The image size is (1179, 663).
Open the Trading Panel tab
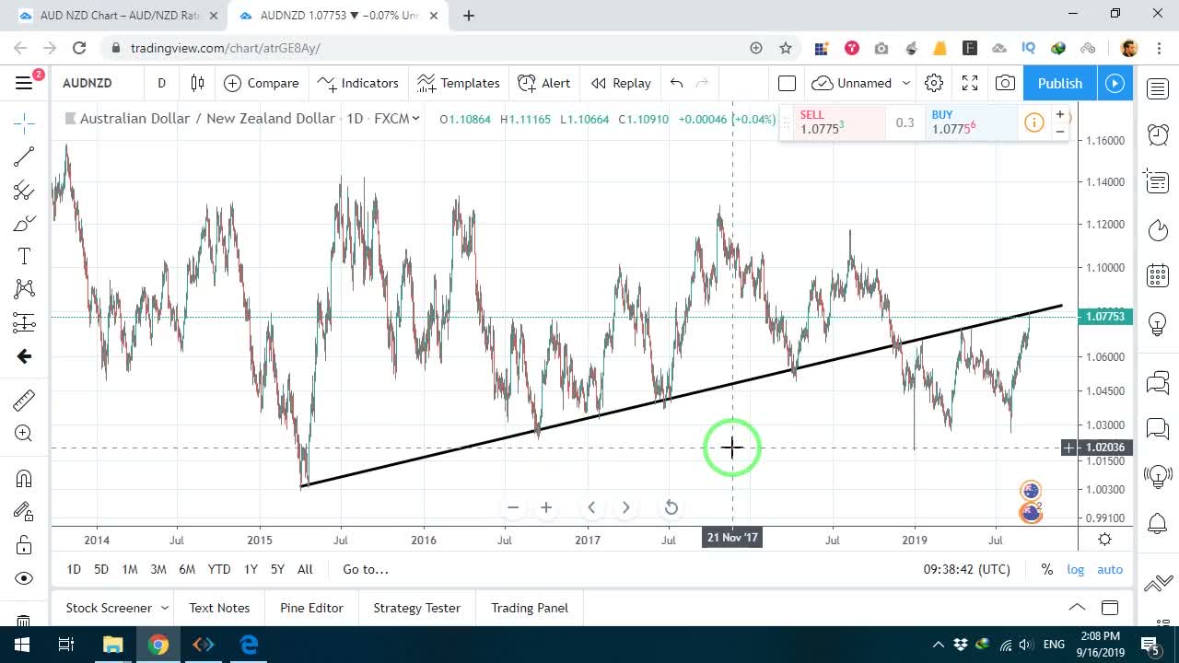(x=530, y=608)
